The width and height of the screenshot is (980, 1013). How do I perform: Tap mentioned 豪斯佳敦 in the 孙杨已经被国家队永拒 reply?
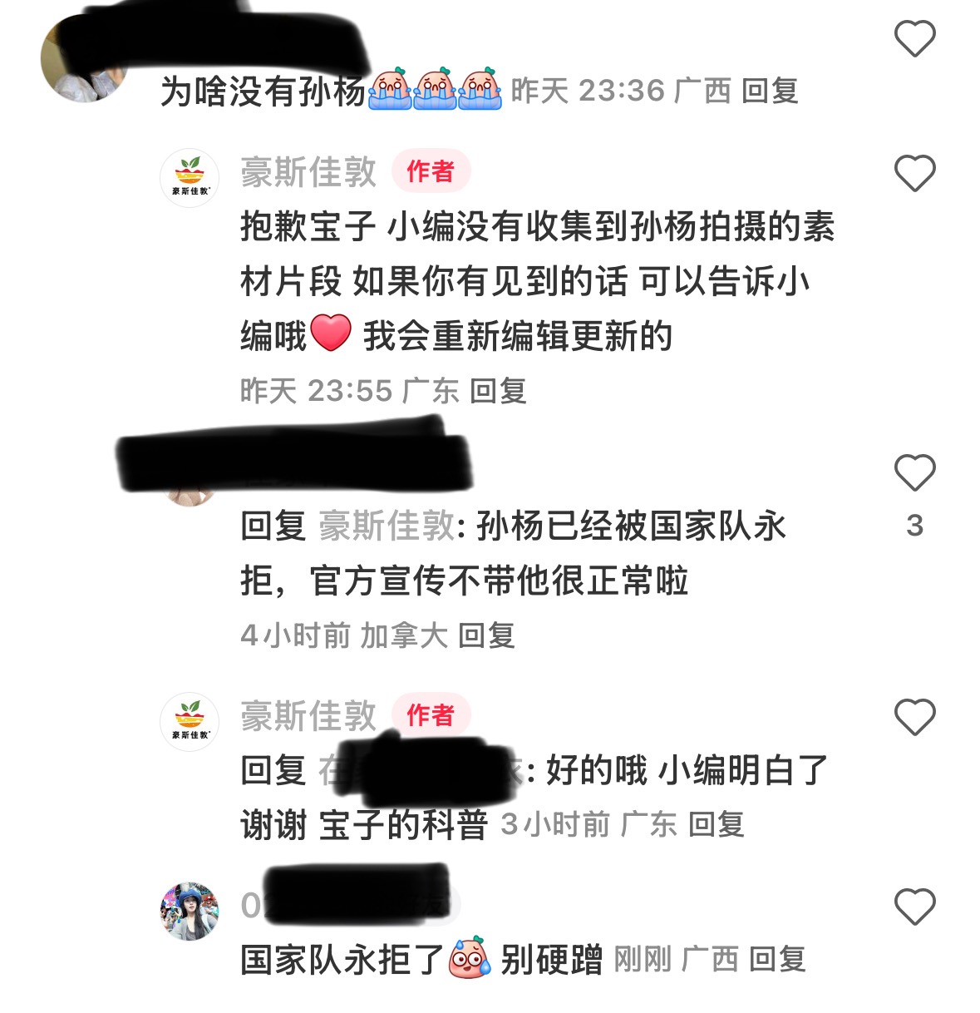coord(387,526)
